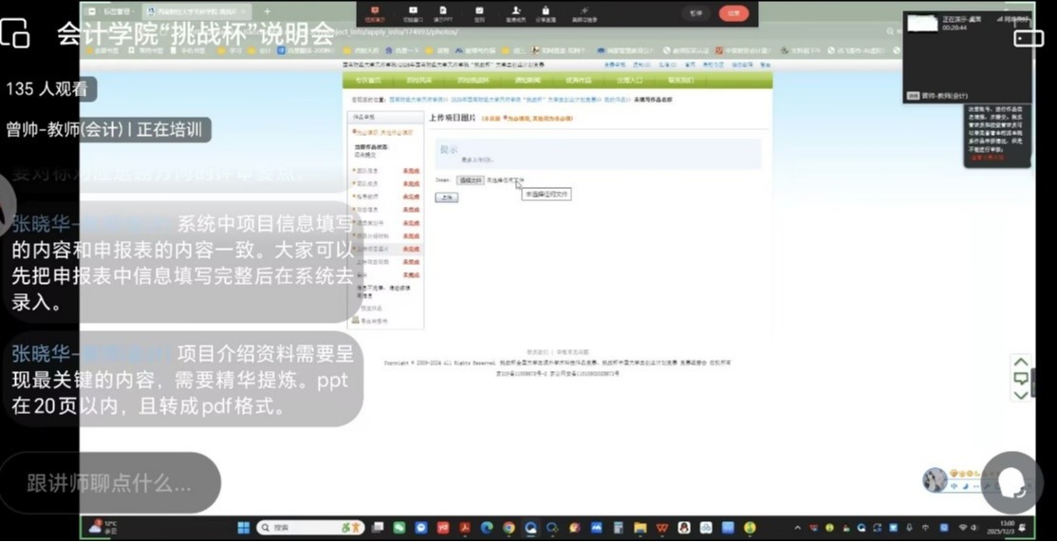The width and height of the screenshot is (1057, 542).
Task: Click the comment bubble icon between chevrons
Action: click(x=1021, y=378)
